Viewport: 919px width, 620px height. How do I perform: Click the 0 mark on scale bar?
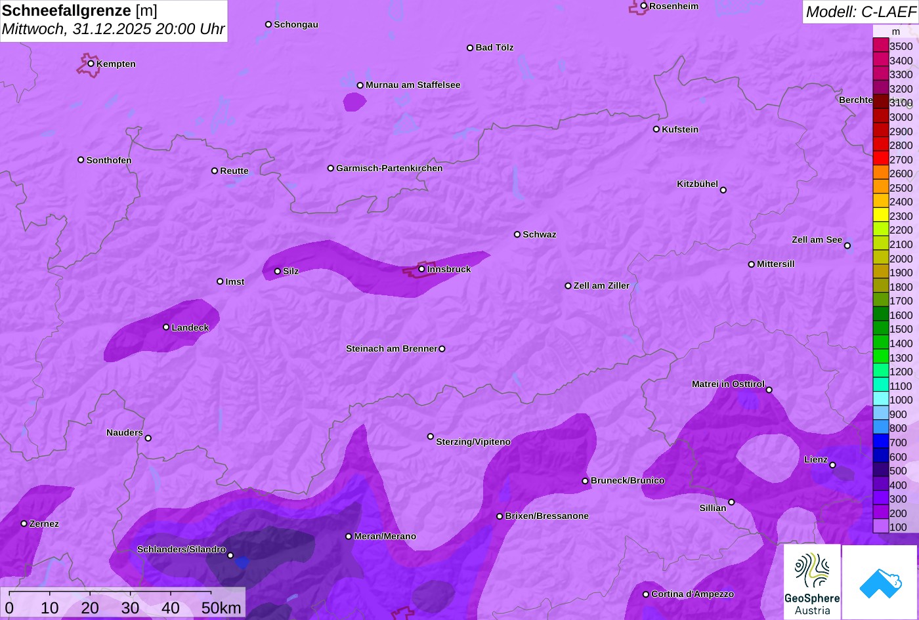pyautogui.click(x=9, y=608)
